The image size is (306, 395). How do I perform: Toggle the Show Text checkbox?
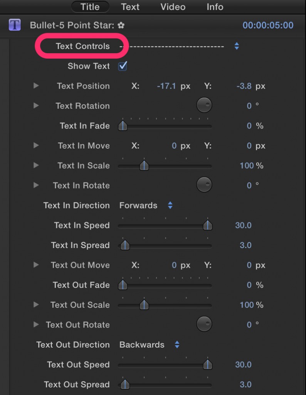123,66
